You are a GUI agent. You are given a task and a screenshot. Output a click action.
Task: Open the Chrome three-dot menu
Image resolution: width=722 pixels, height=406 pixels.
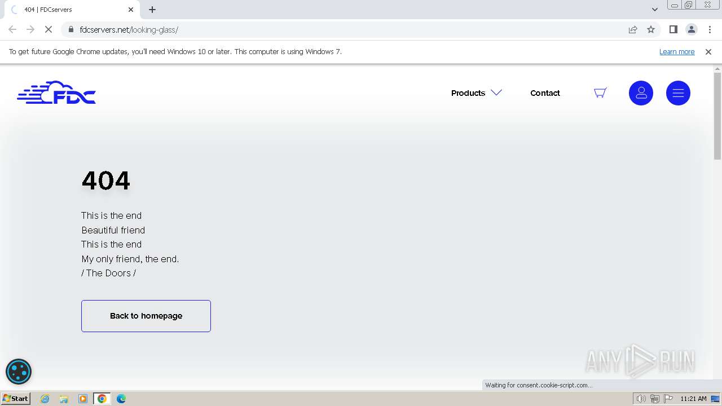pos(710,29)
